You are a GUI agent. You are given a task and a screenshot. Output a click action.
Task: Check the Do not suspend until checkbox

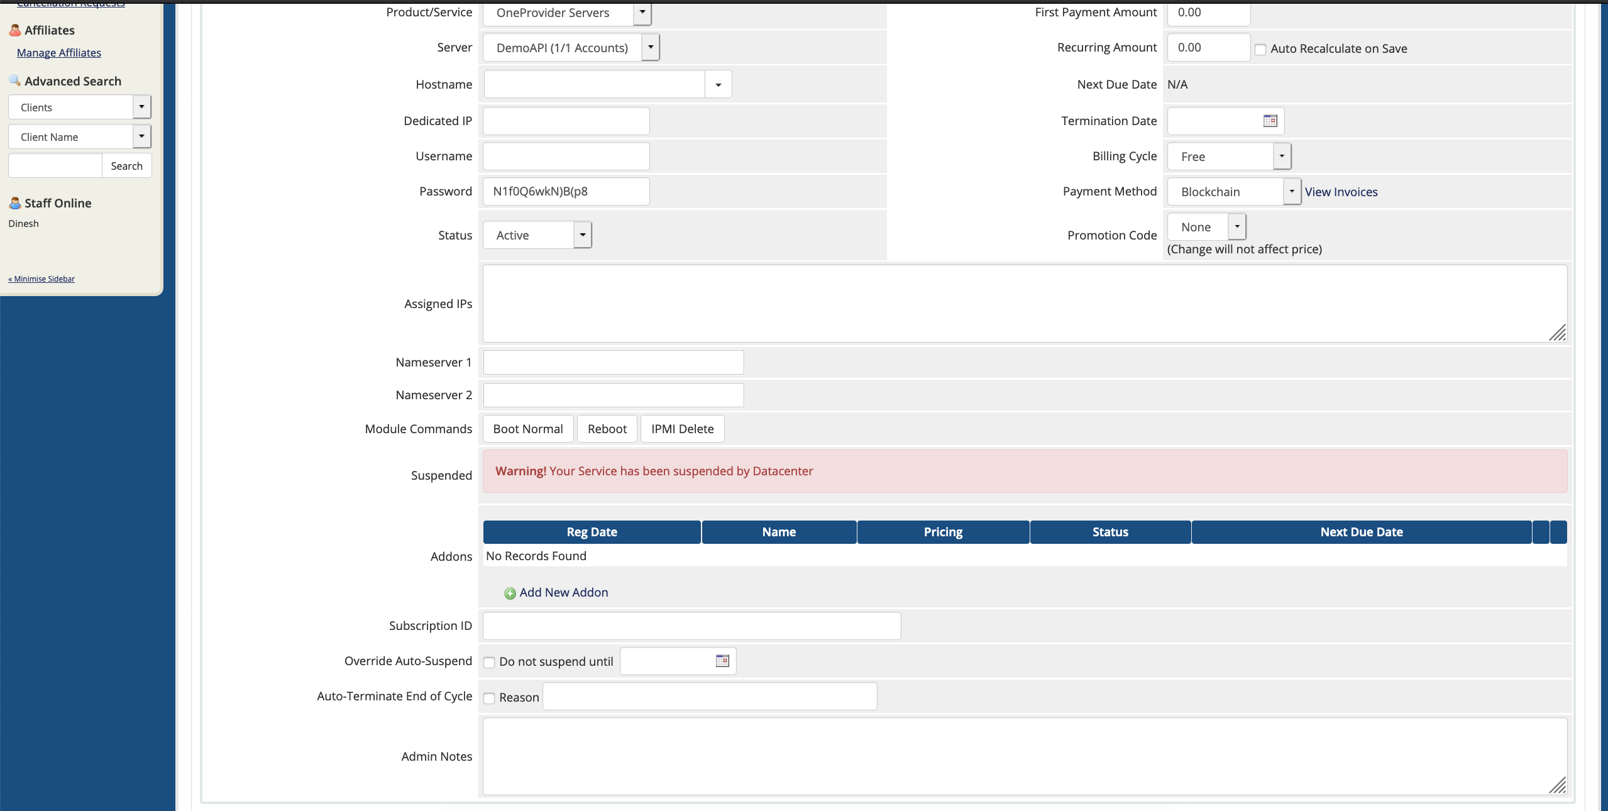coord(489,663)
